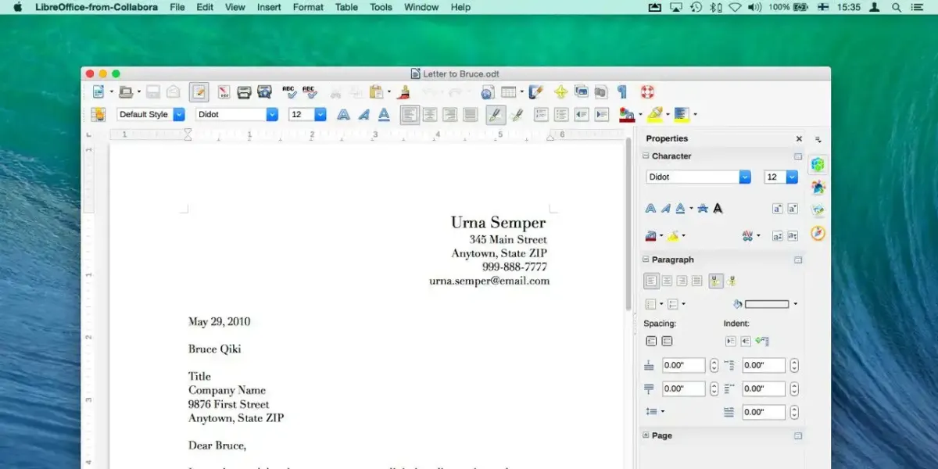Screen dimensions: 938x469
Task: Open the Format menu
Action: pyautogui.click(x=308, y=7)
